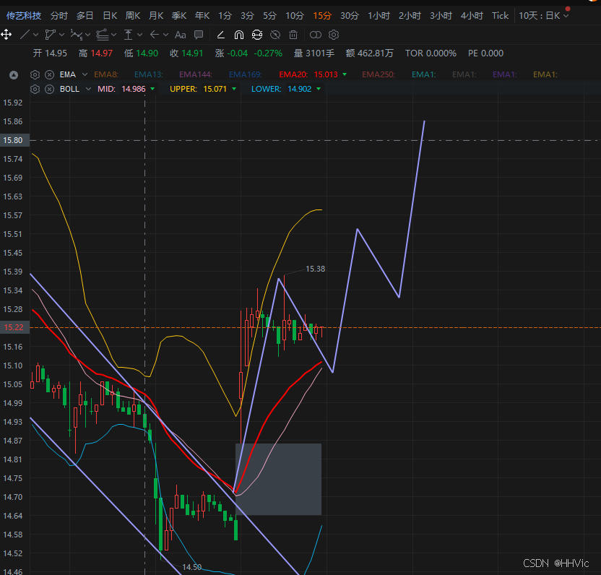Switch to 年K chart tab

pos(202,16)
